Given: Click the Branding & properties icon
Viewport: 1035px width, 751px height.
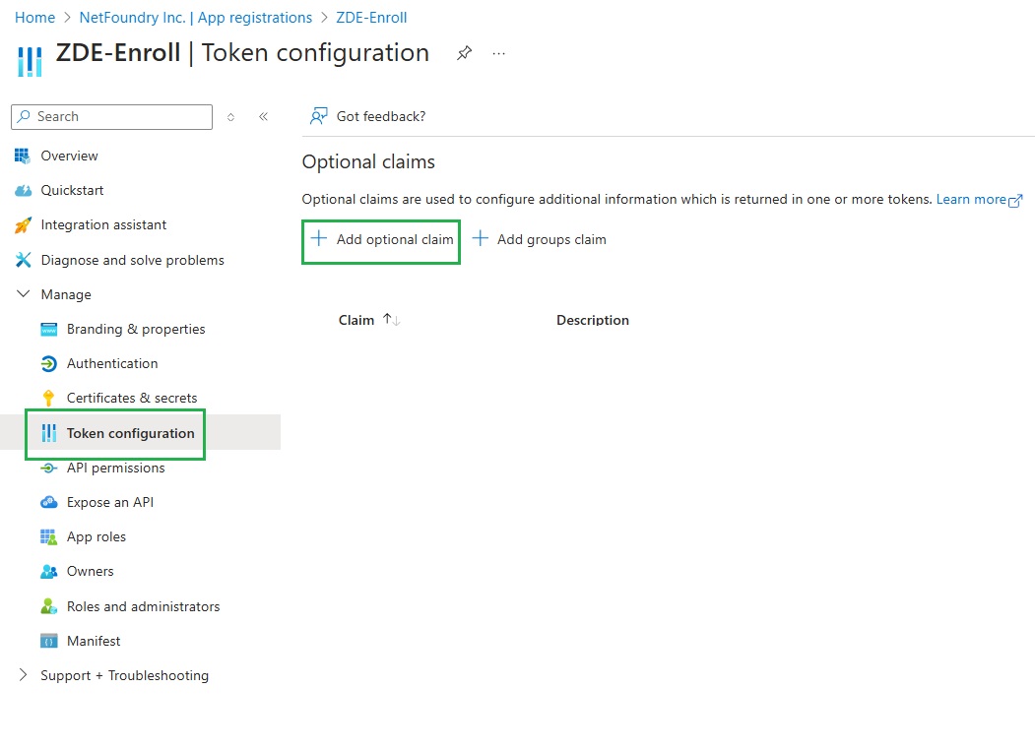Looking at the screenshot, I should [x=49, y=330].
